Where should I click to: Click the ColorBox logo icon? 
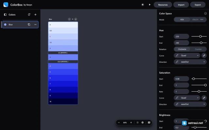[x=6, y=5]
